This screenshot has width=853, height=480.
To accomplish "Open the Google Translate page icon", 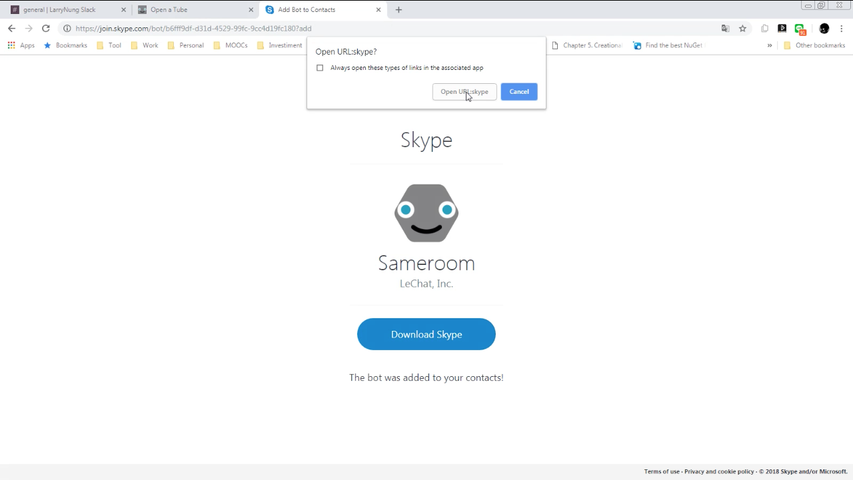I will [726, 29].
